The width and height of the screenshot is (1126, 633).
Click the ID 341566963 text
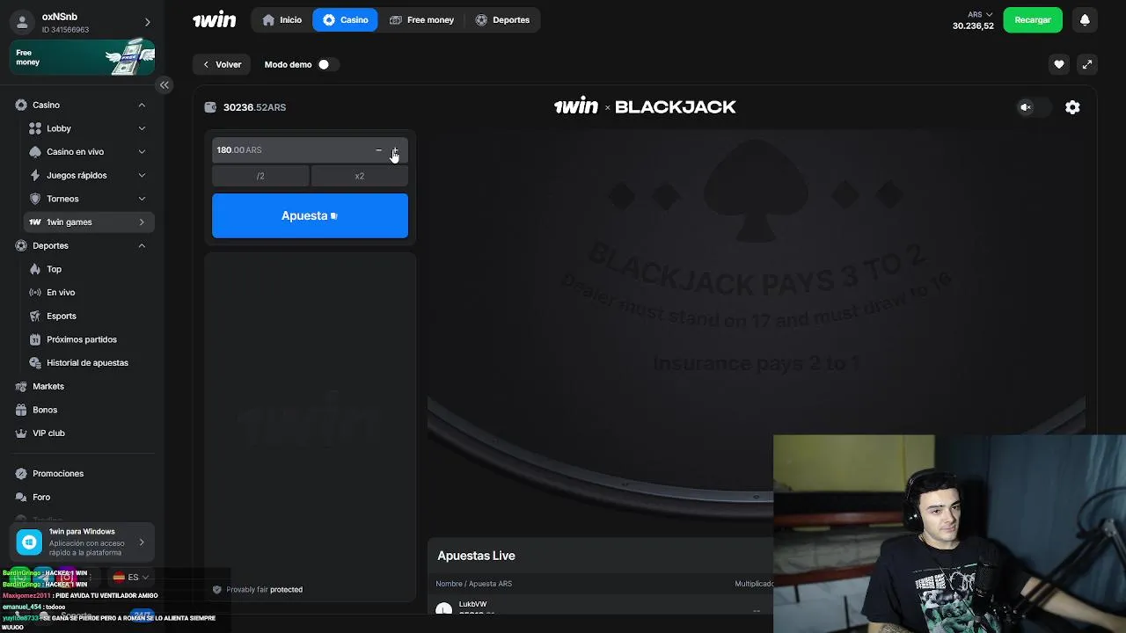tap(65, 30)
